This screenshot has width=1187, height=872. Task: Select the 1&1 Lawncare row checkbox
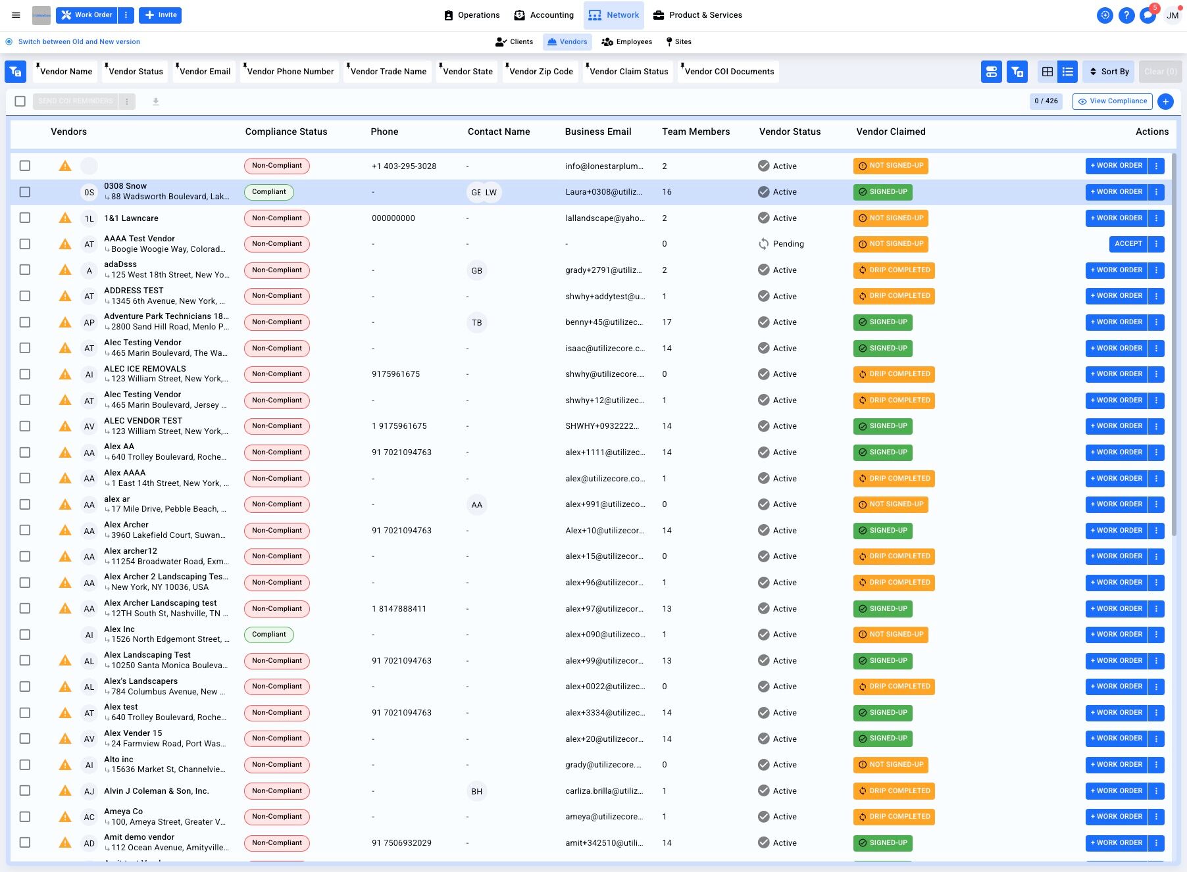click(25, 218)
